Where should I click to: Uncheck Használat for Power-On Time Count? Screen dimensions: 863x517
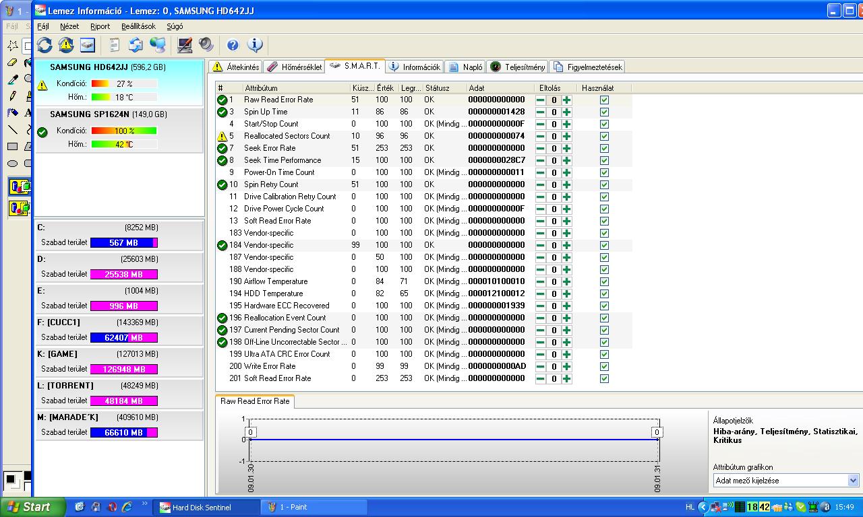click(604, 172)
